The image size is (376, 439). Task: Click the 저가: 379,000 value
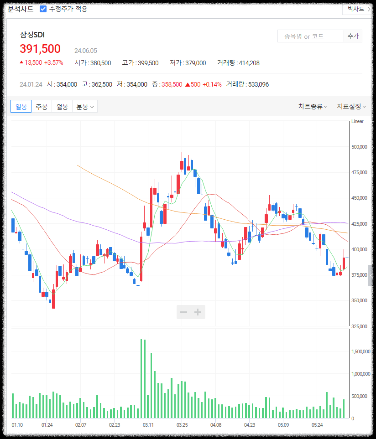pyautogui.click(x=188, y=63)
